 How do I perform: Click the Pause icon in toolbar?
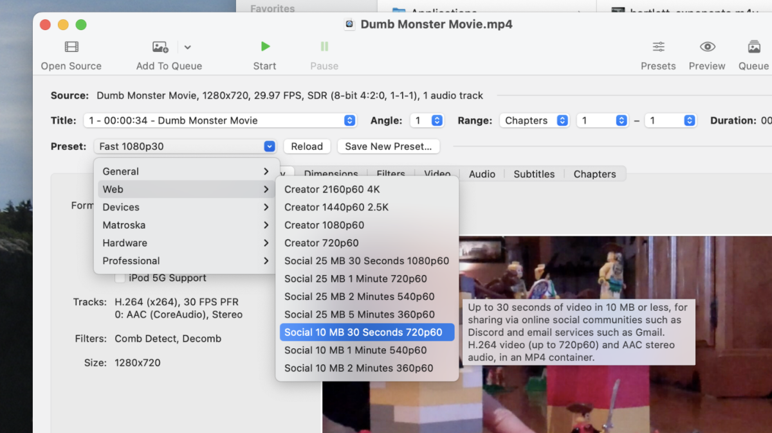[x=324, y=47]
